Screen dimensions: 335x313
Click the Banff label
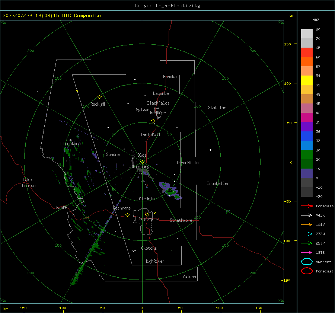61,207
